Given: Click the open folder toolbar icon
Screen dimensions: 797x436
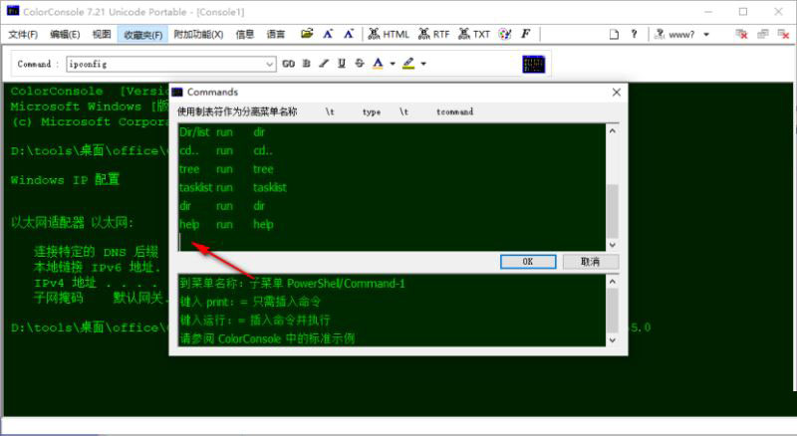Looking at the screenshot, I should click(307, 34).
